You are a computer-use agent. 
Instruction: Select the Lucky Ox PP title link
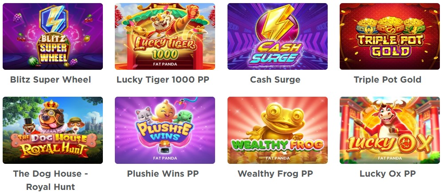click(388, 174)
